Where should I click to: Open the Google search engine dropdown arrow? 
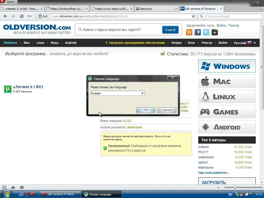tap(206, 16)
